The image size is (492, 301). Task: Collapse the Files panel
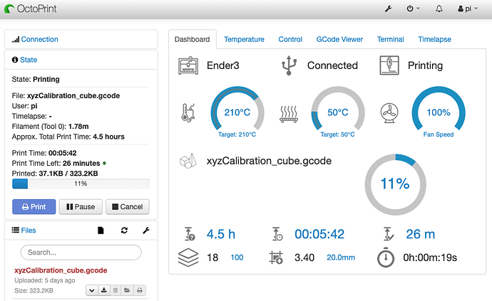coord(29,231)
